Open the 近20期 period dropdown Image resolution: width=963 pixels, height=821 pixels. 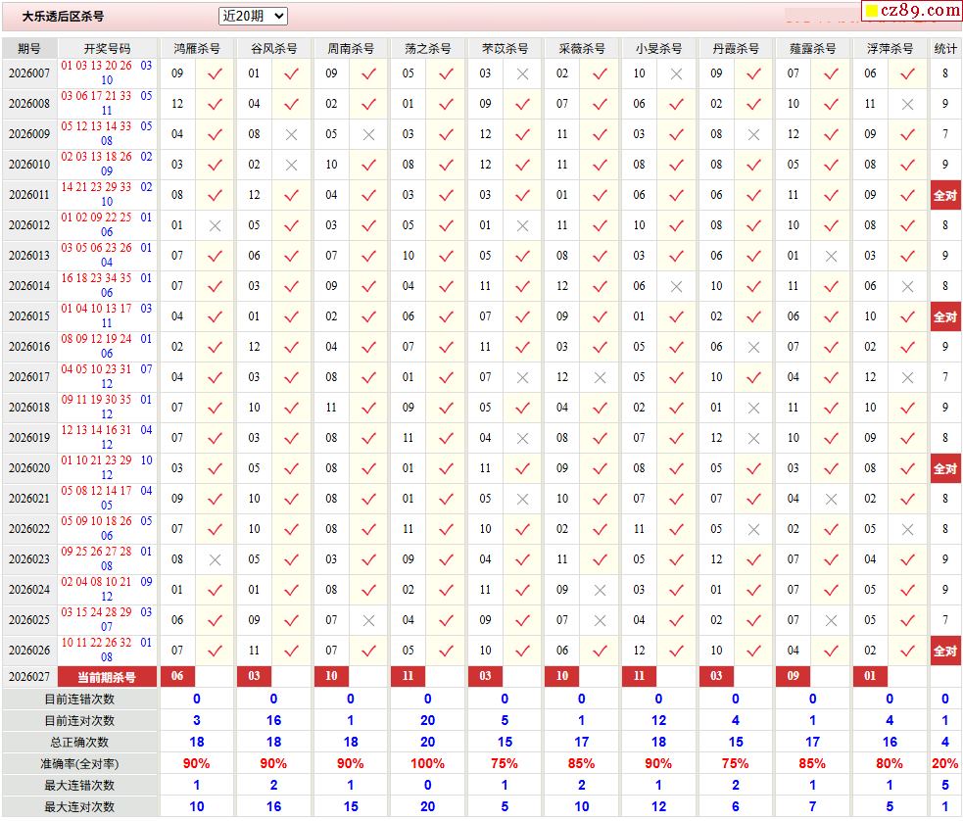click(253, 16)
